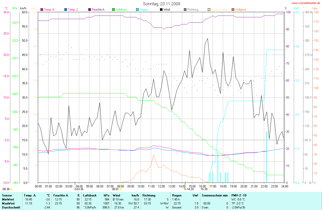Click the klux axis unit label
The image size is (322, 210).
315,8
